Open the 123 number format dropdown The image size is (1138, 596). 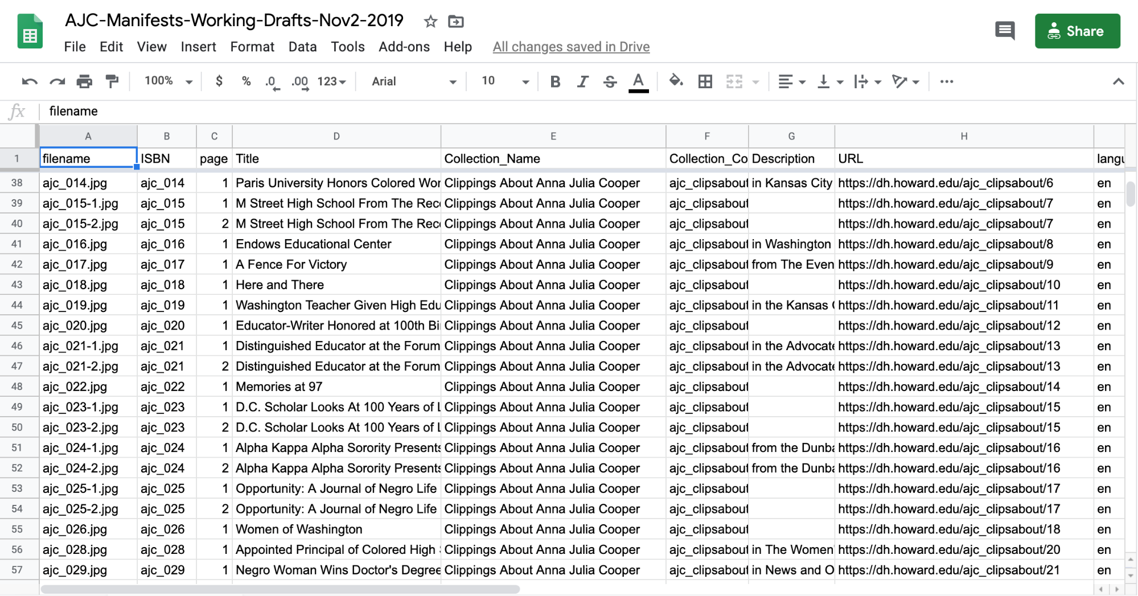click(x=332, y=81)
